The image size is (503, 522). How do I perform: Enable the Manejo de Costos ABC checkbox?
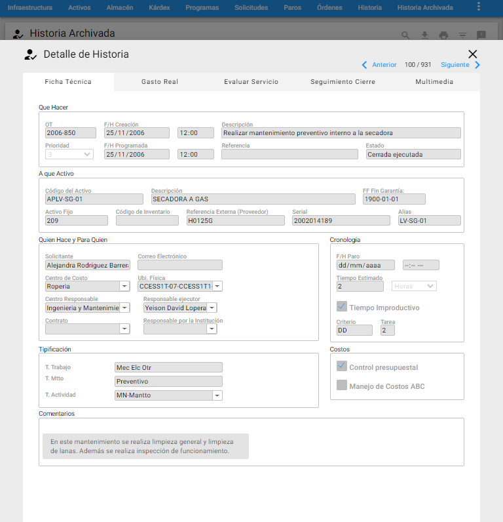(x=341, y=385)
